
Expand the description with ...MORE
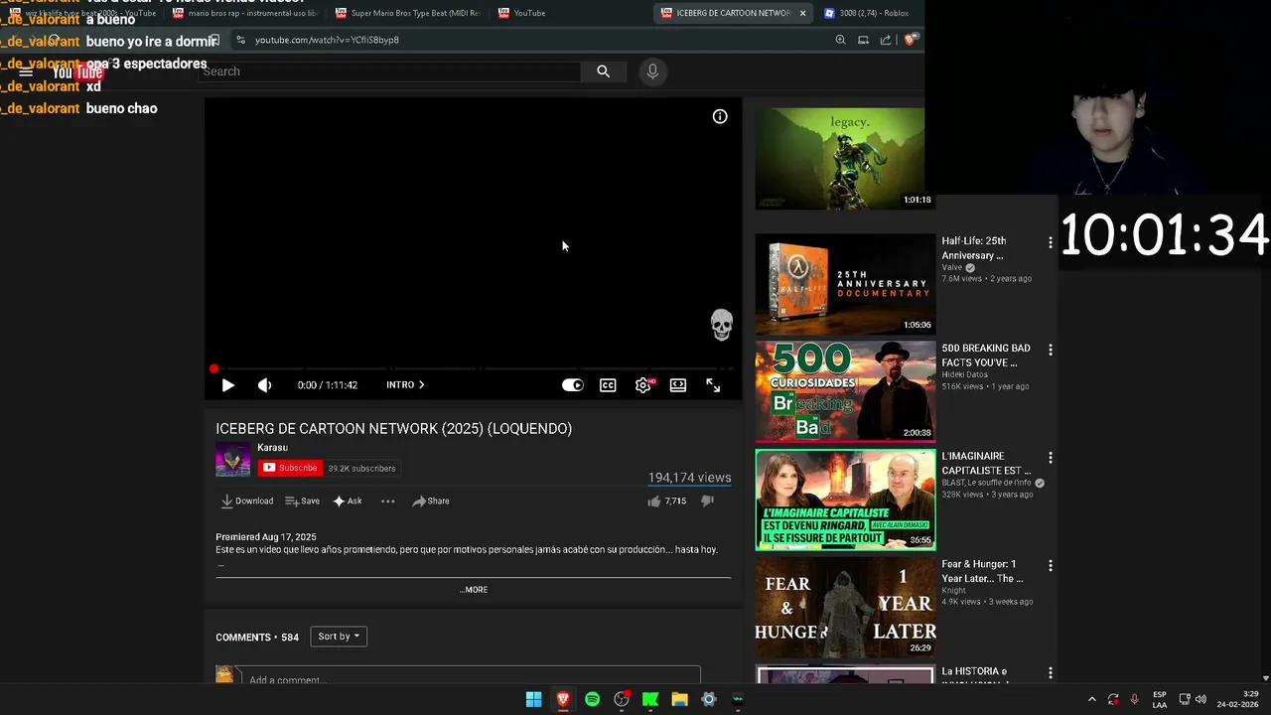click(x=474, y=590)
